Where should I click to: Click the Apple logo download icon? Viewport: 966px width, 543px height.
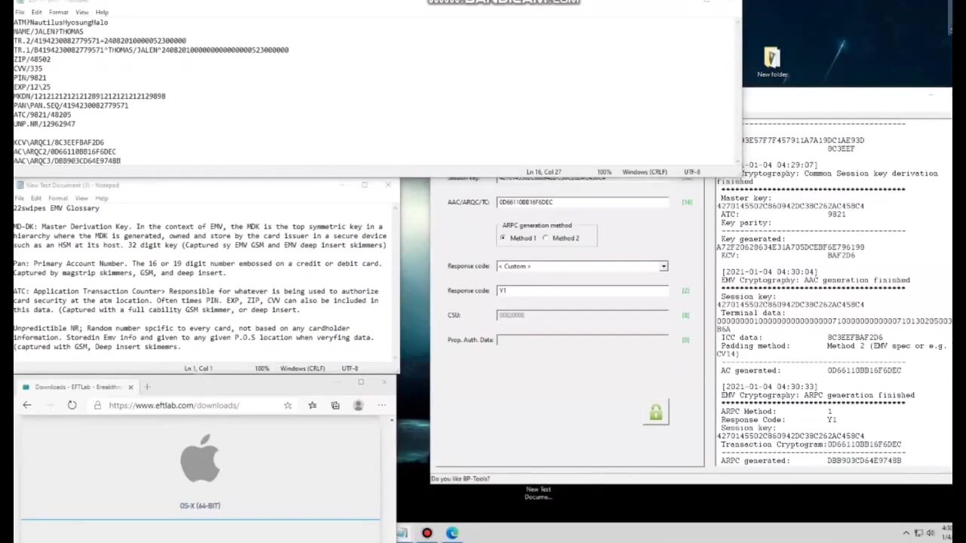(200, 458)
